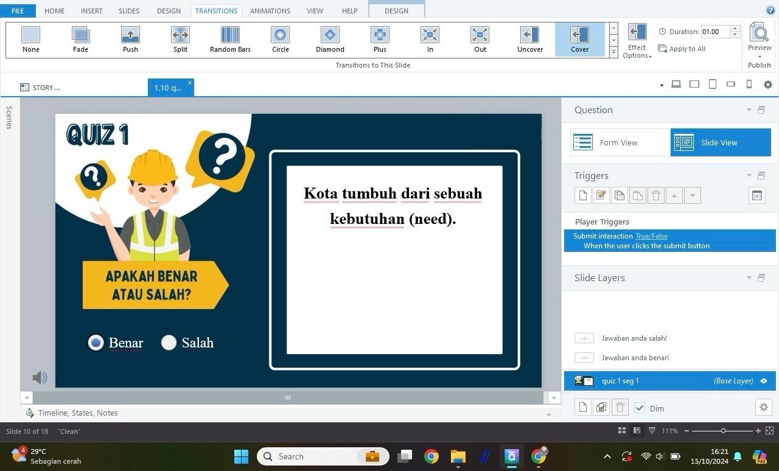
Task: Open player settings gear near device icons
Action: click(x=768, y=85)
